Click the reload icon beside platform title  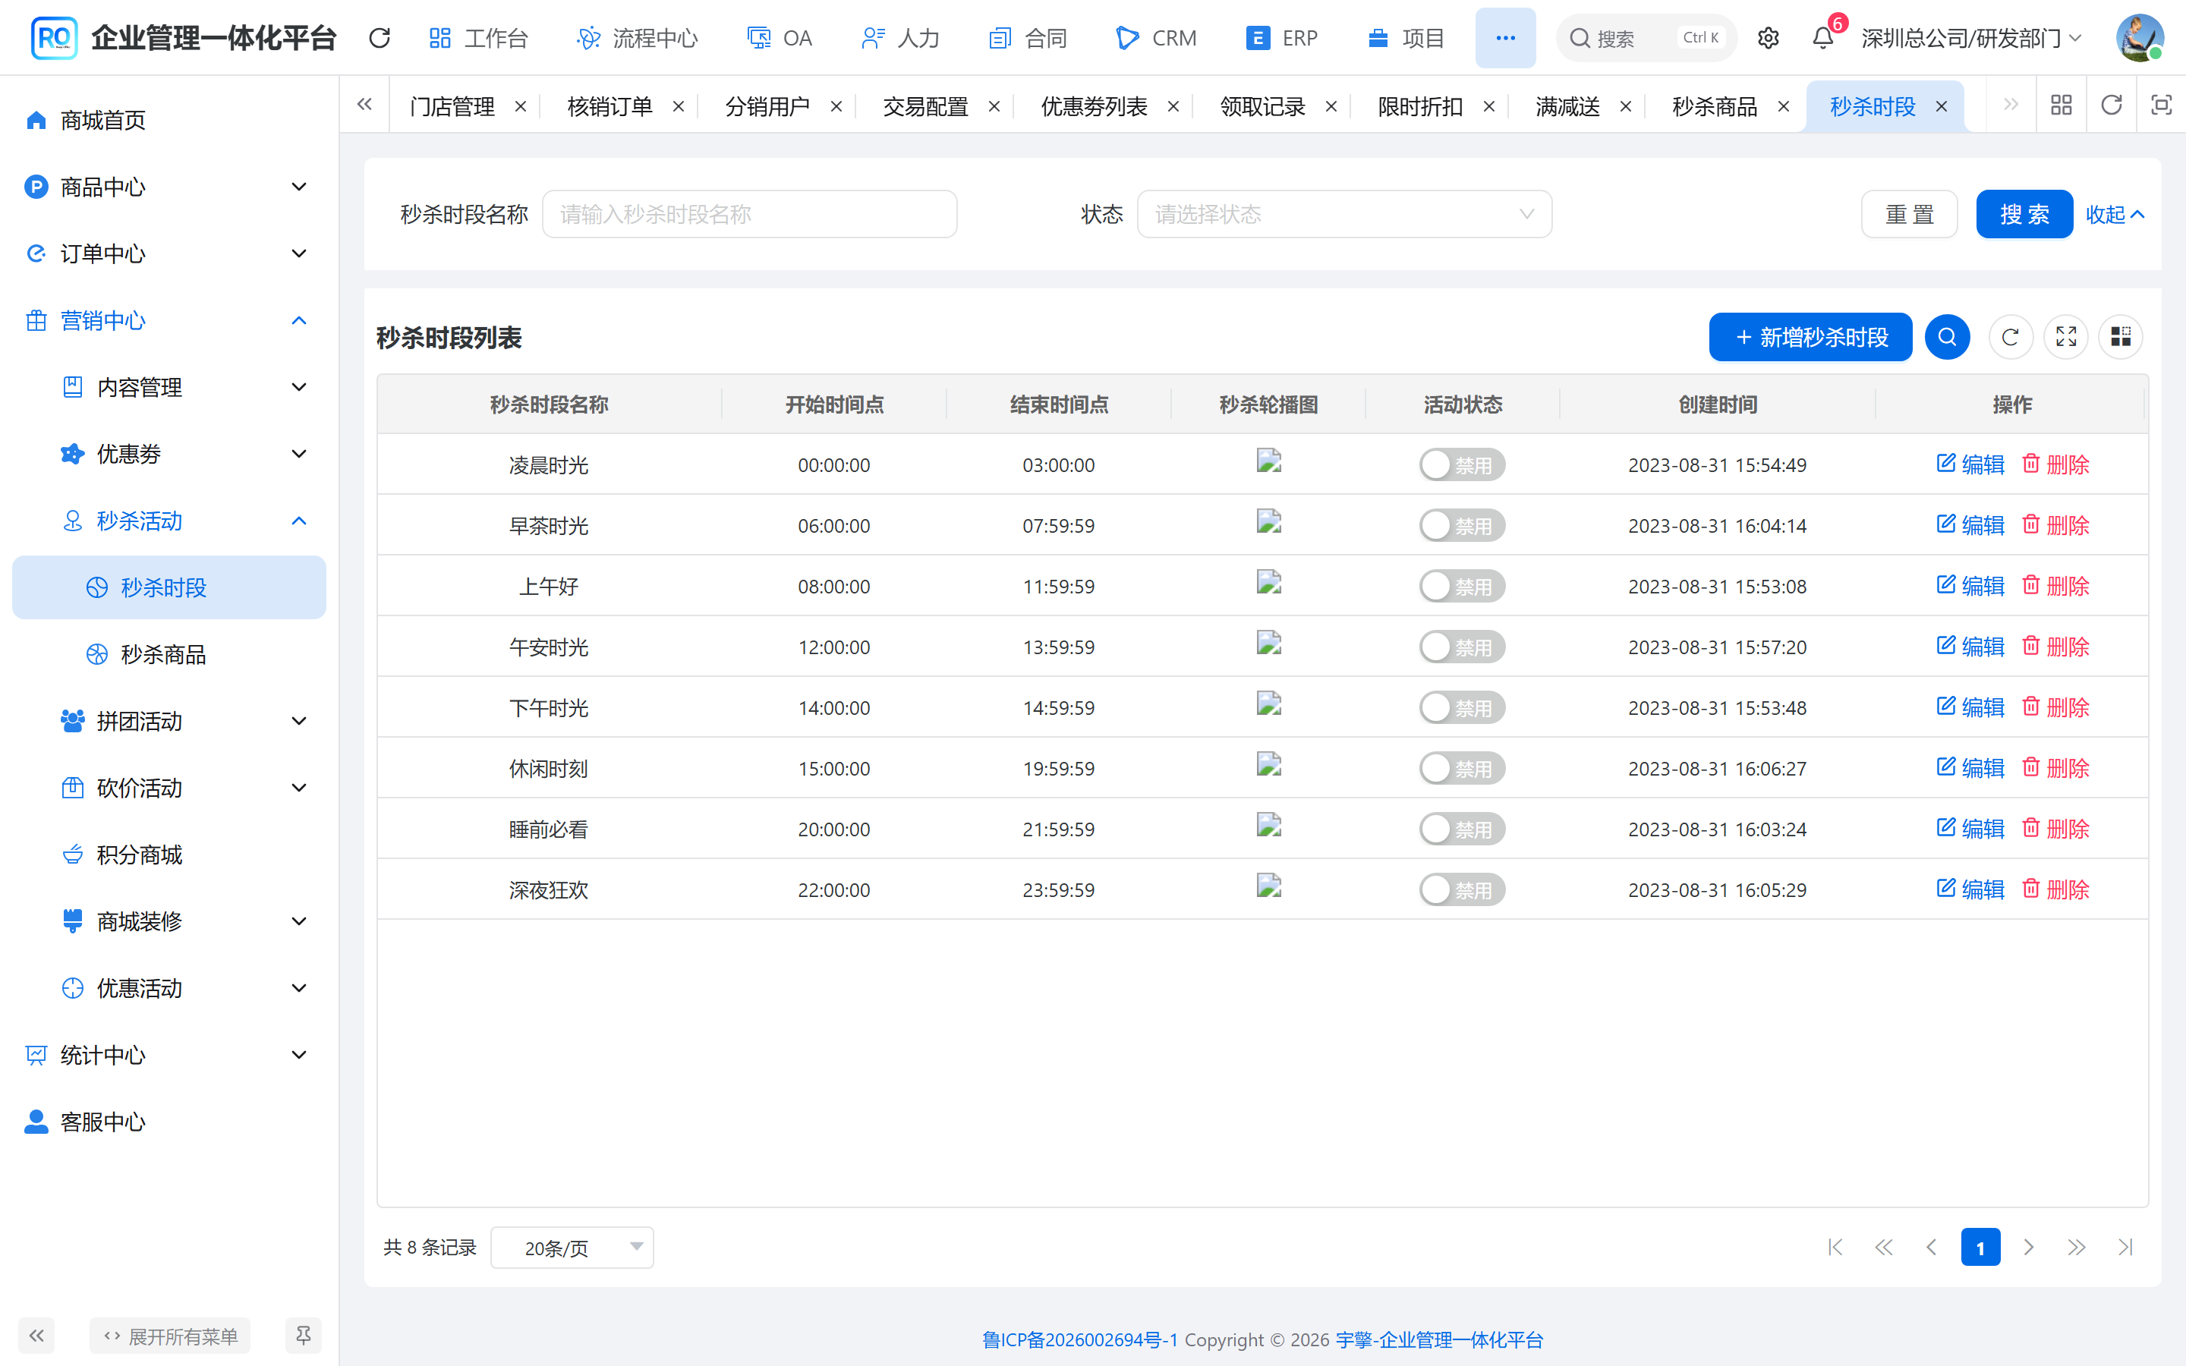click(380, 38)
